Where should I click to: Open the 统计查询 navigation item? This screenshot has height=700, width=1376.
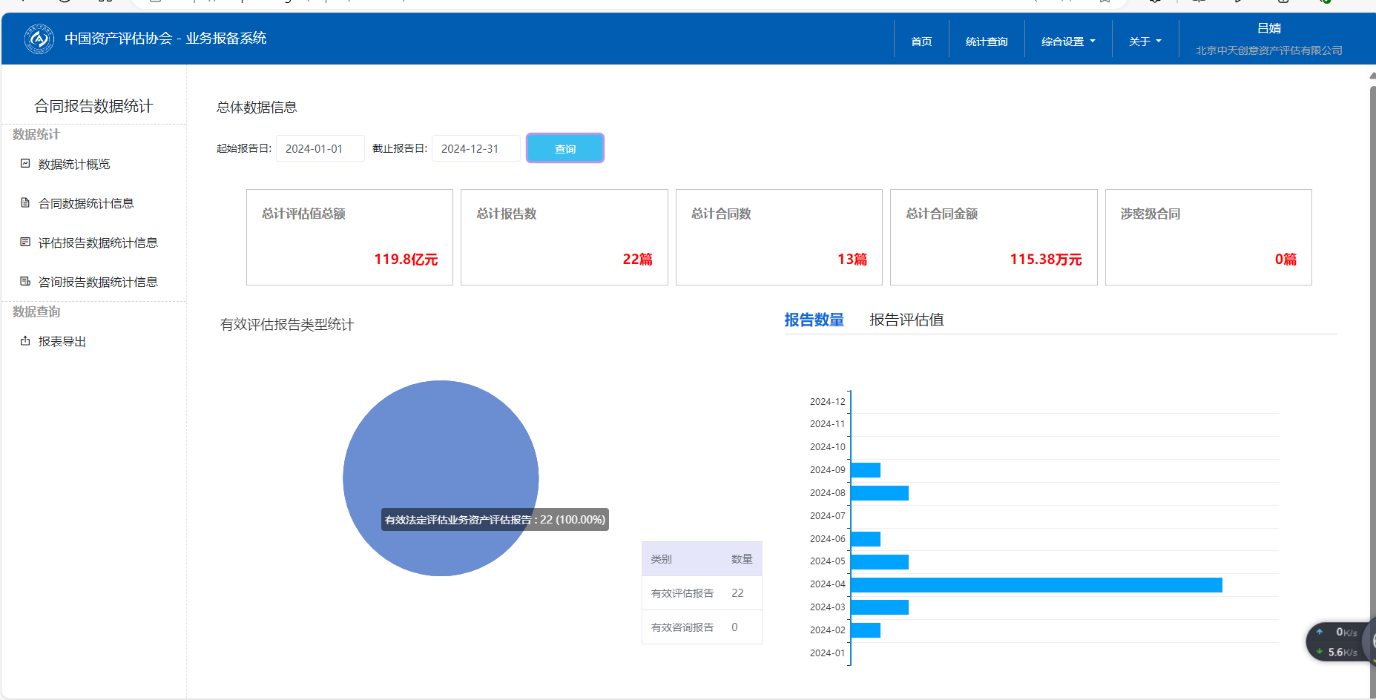986,42
